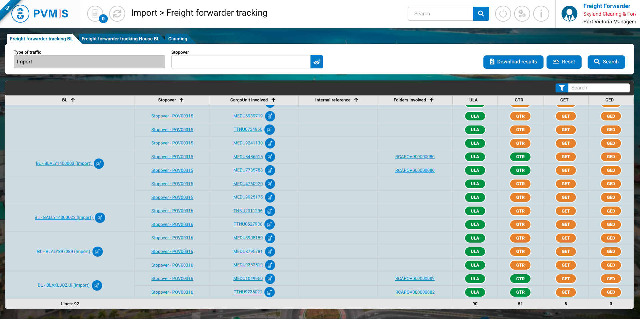Click the information icon in header
640x319 pixels.
[541, 14]
